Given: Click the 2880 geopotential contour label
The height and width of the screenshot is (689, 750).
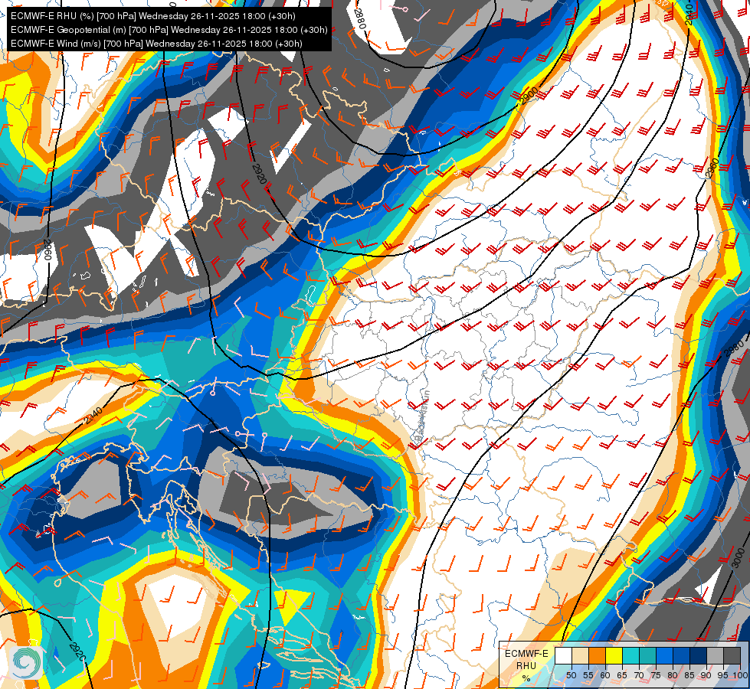Looking at the screenshot, I should (360, 19).
